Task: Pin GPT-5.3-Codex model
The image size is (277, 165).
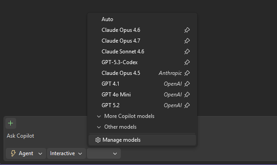Action: tap(187, 62)
